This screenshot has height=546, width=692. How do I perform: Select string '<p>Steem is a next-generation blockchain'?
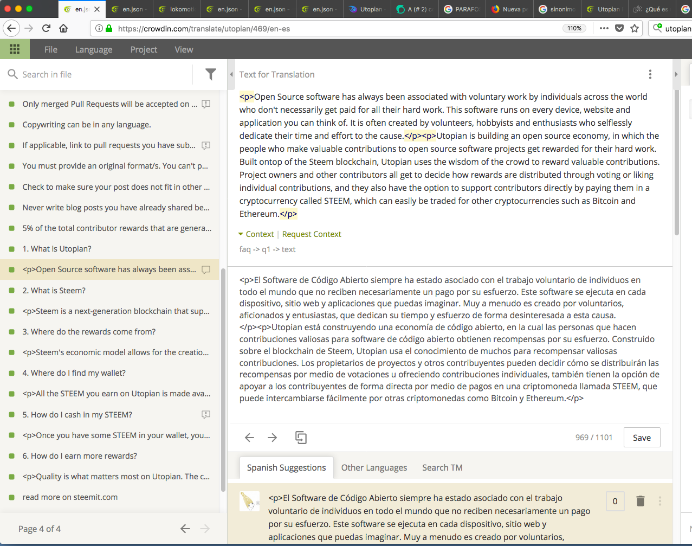pyautogui.click(x=109, y=311)
